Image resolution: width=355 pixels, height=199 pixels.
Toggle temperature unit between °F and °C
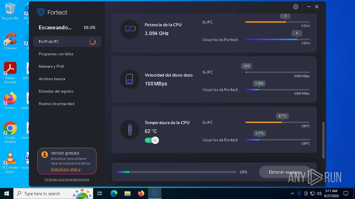pyautogui.click(x=152, y=140)
